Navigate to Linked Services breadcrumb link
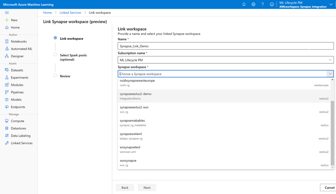 70,13
